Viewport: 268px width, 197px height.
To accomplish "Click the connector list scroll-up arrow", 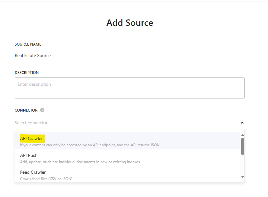I will (x=242, y=135).
